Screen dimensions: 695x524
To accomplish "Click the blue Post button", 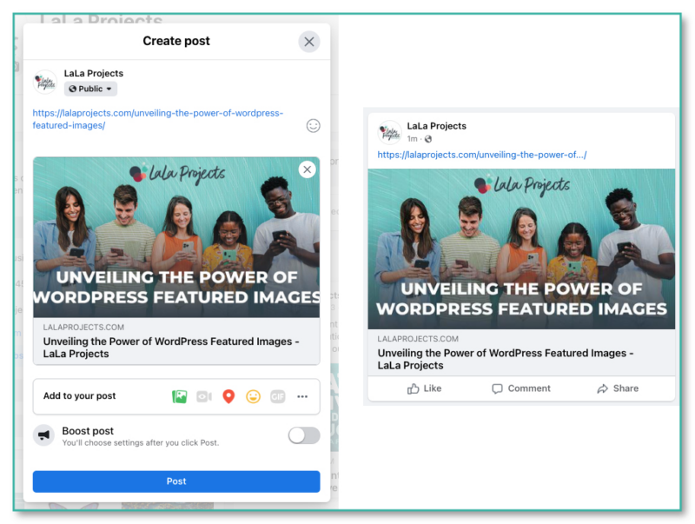I will (176, 481).
